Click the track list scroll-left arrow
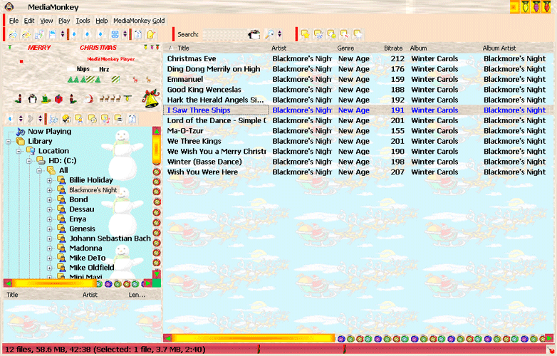This screenshot has width=557, height=356. (x=168, y=338)
